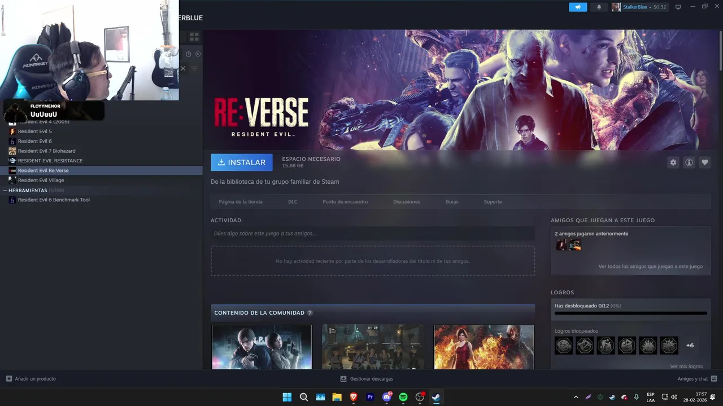Click the achievements progress bar 0/12
The image size is (723, 406).
click(x=631, y=313)
